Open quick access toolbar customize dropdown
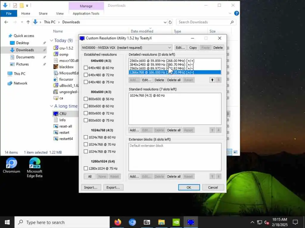305x228 pixels. [x=27, y=6]
